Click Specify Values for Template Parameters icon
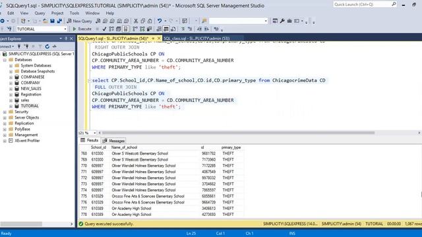Screen dimensions: 422x237 click(x=216, y=29)
